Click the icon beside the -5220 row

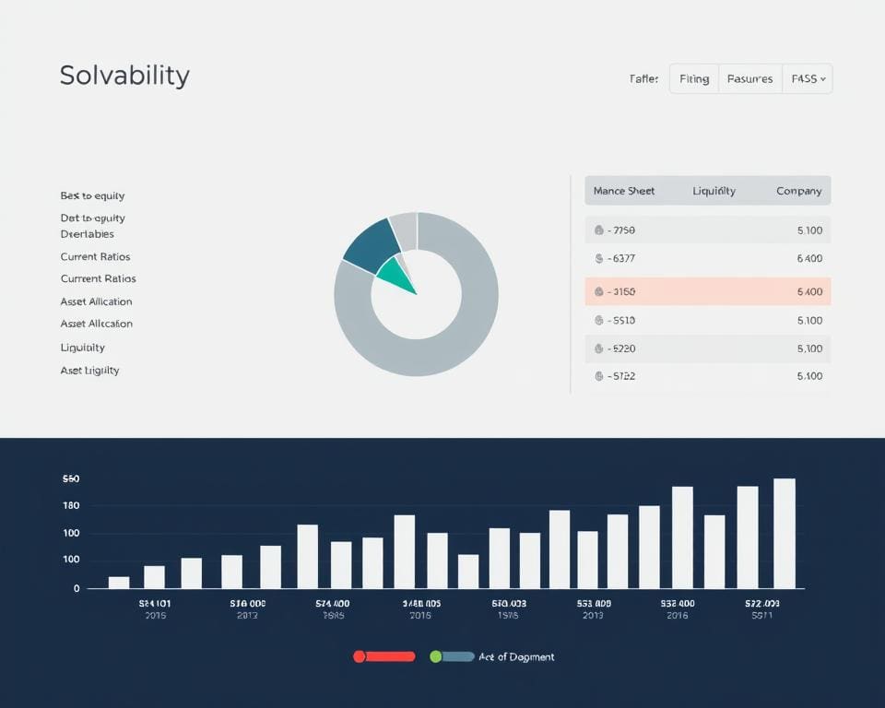pyautogui.click(x=599, y=349)
